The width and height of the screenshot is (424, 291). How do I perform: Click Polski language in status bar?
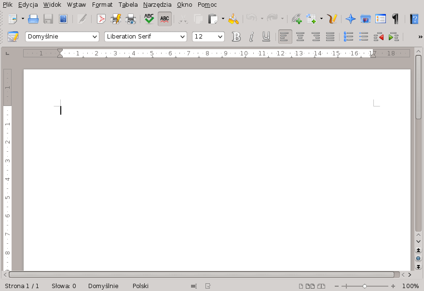[140, 286]
